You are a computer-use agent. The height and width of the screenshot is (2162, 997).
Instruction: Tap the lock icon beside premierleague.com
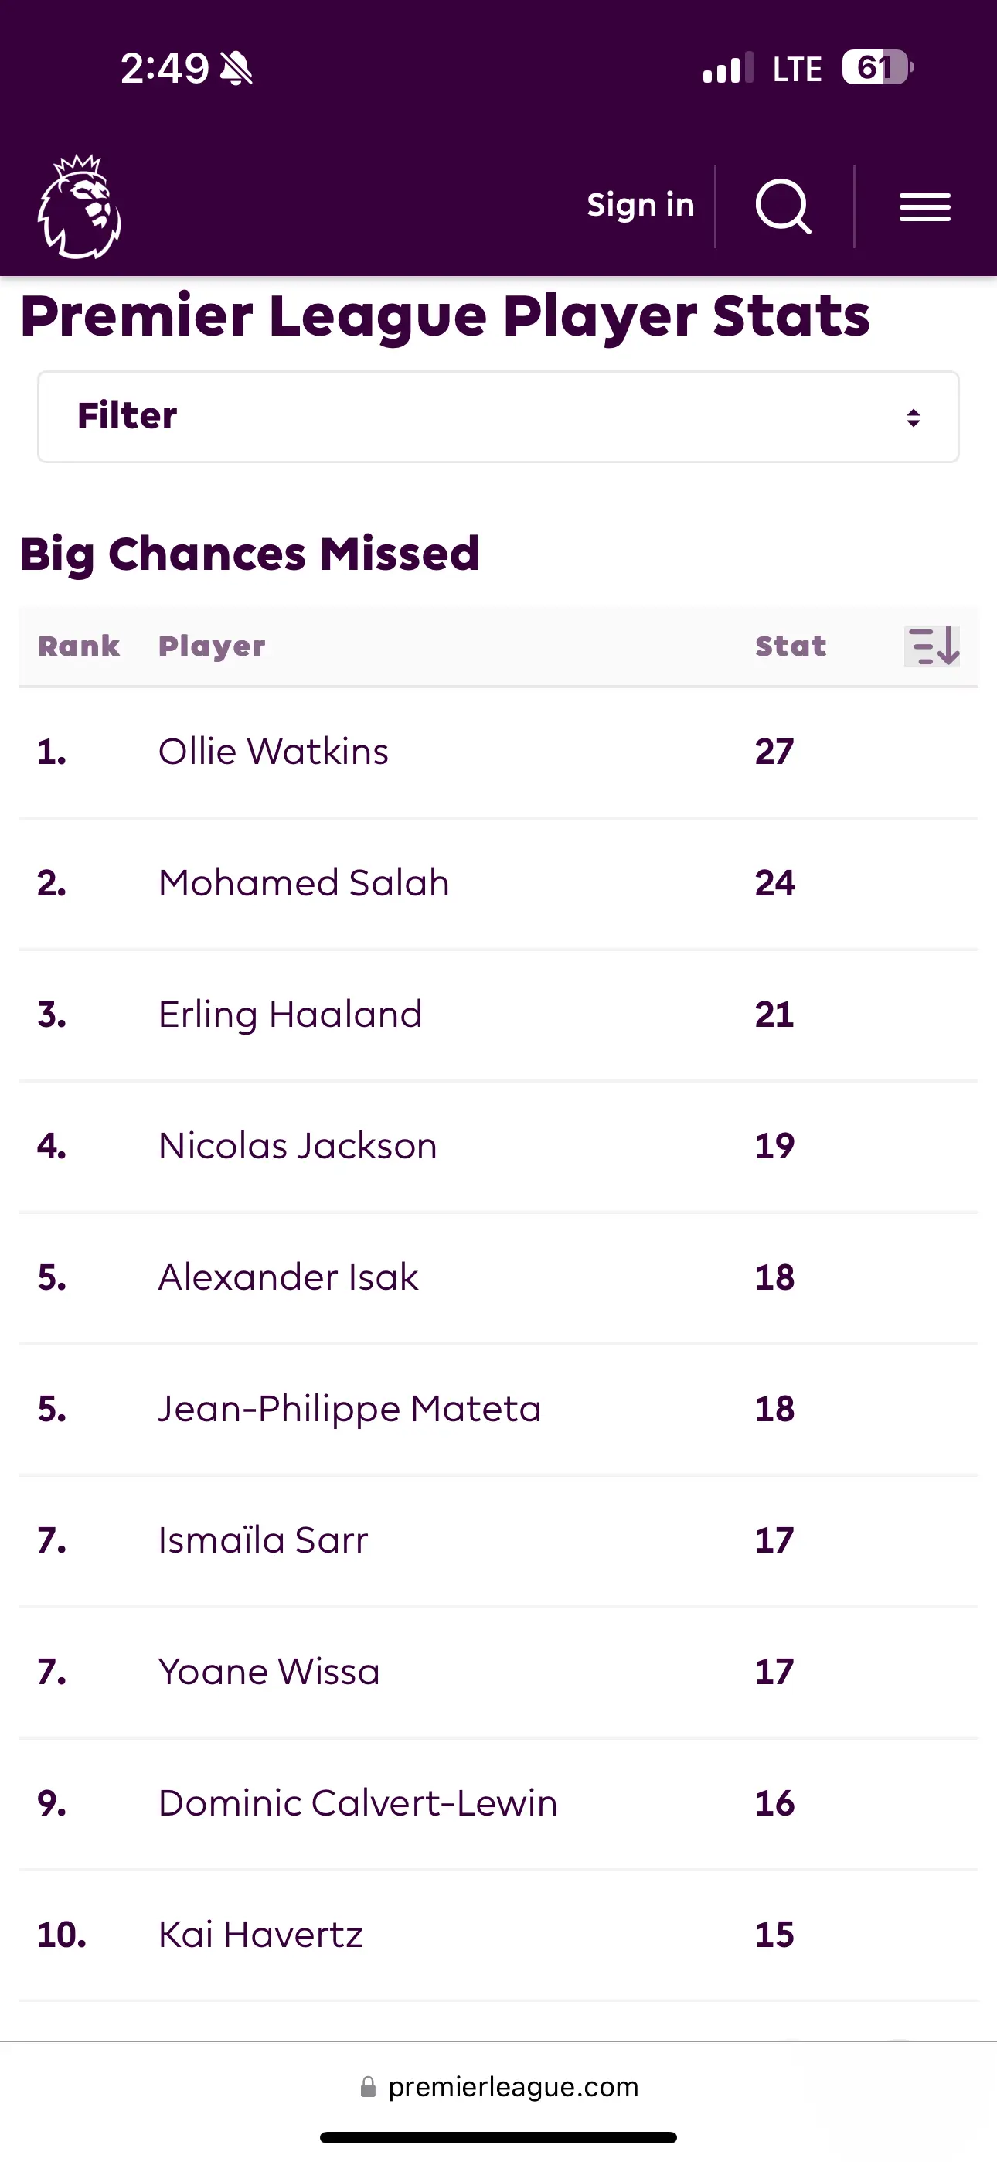(x=368, y=2087)
